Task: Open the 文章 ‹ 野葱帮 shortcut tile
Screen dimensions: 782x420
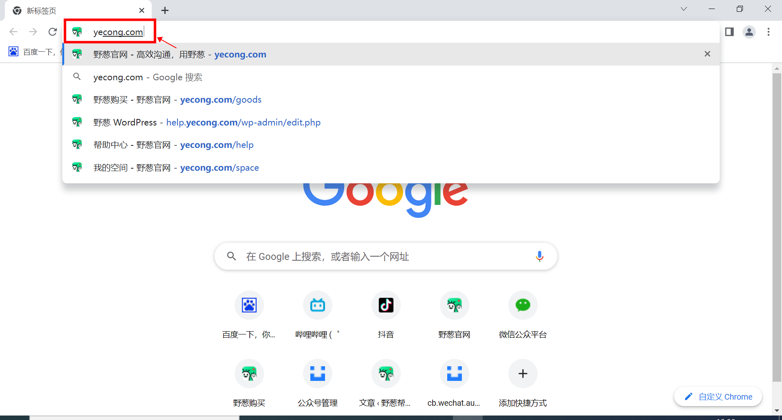Action: point(386,383)
